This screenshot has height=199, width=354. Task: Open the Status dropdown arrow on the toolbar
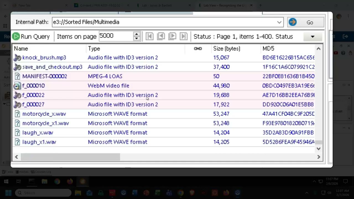(313, 36)
